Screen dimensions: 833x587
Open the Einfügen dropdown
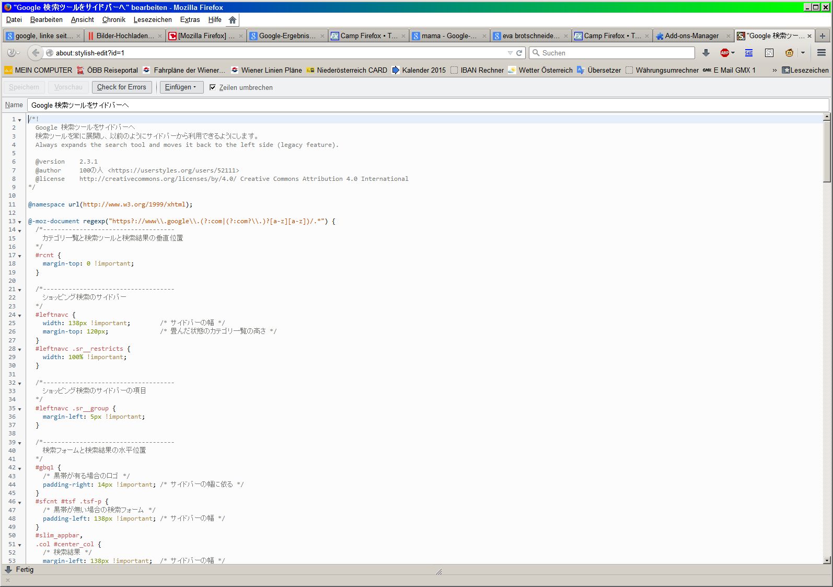point(180,87)
